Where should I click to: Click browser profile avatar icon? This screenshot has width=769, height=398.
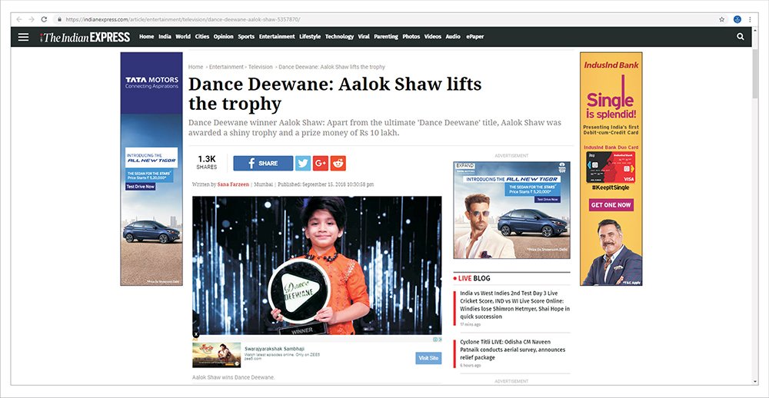pyautogui.click(x=737, y=19)
